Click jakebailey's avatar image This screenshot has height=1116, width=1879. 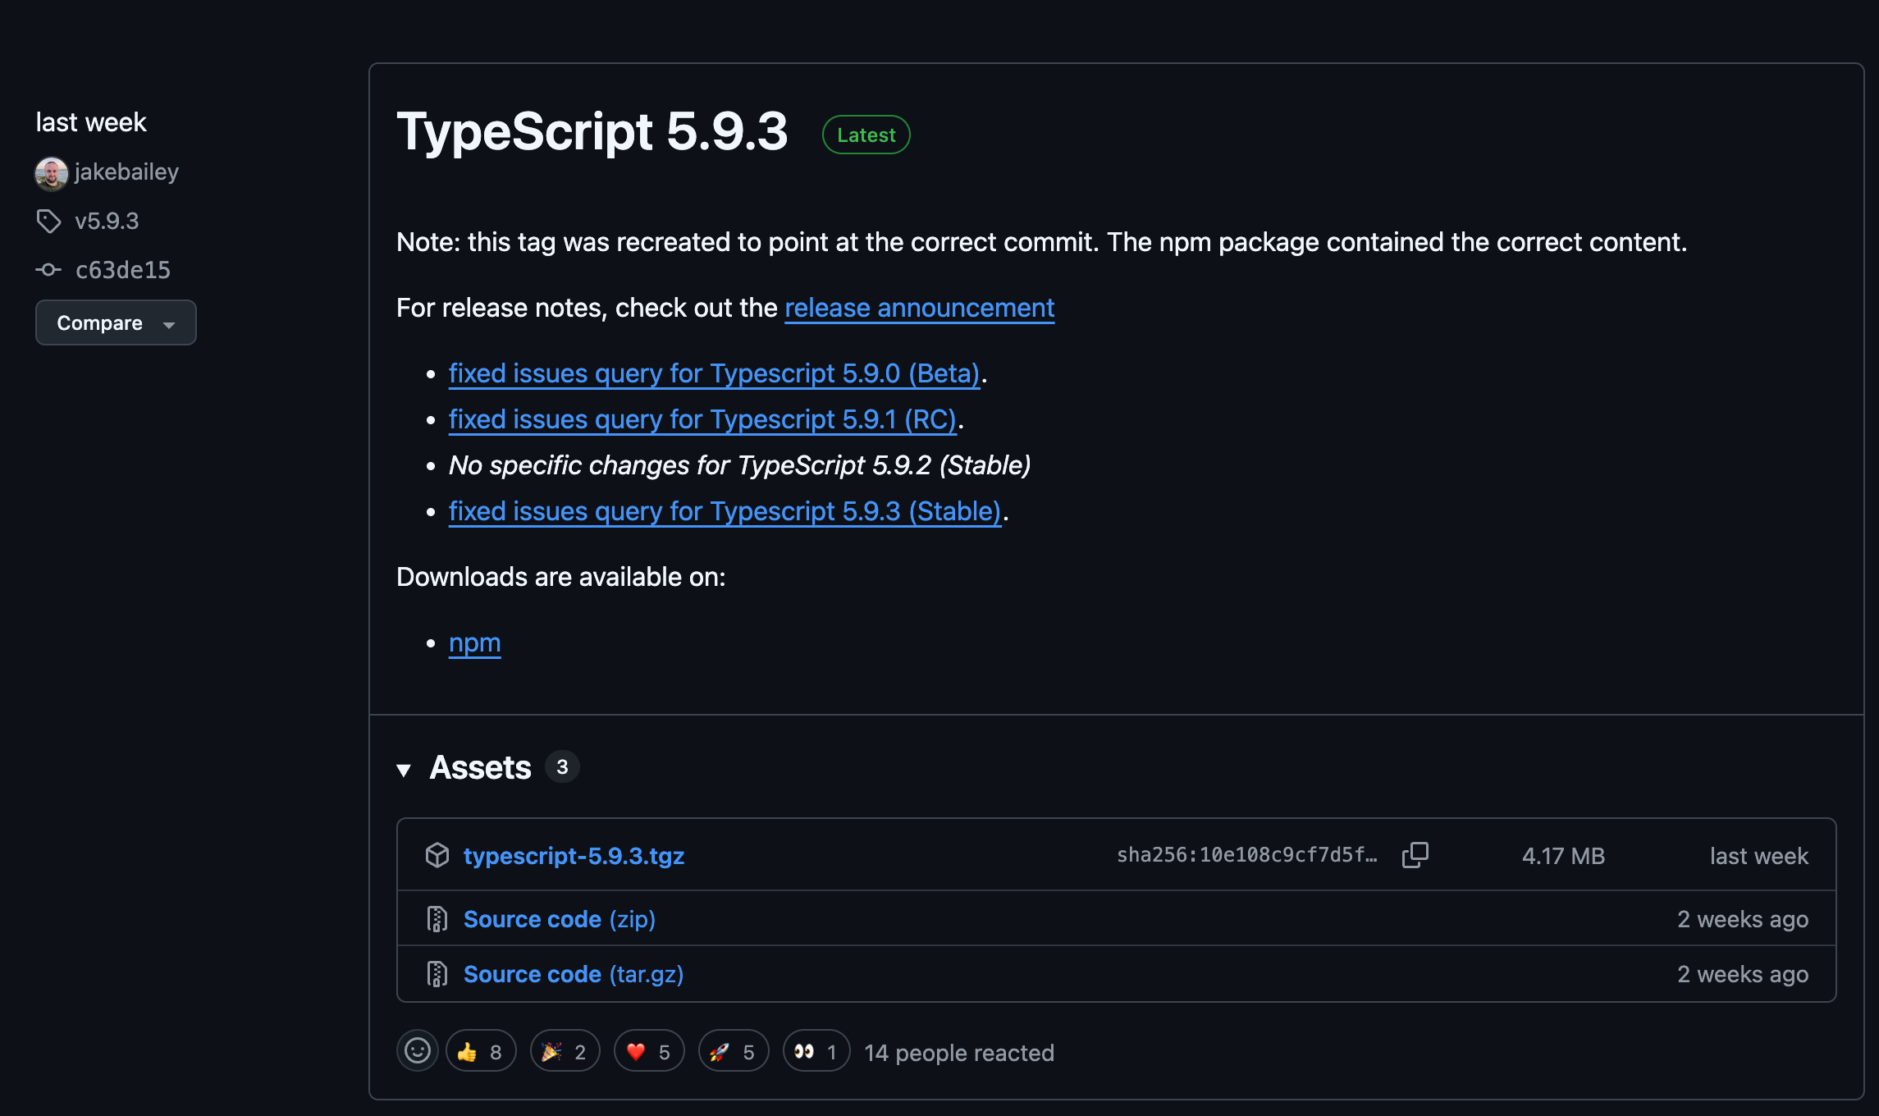[x=51, y=172]
